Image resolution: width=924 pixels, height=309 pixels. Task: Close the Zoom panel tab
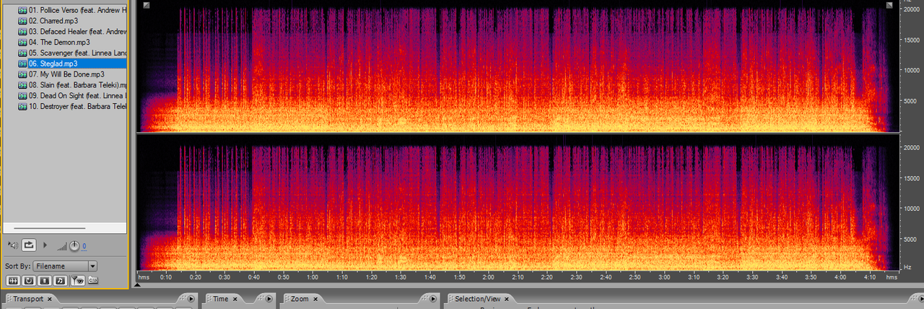(x=315, y=299)
